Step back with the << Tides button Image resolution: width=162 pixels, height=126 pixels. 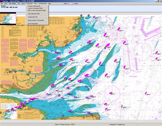click(x=75, y=3)
